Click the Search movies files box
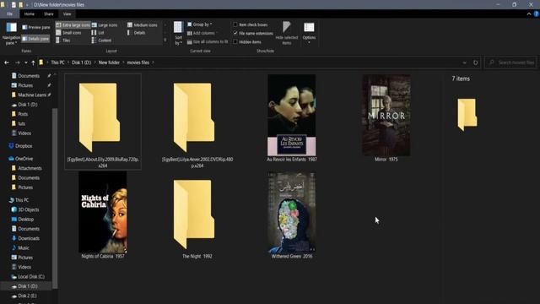540x304 pixels. click(510, 62)
